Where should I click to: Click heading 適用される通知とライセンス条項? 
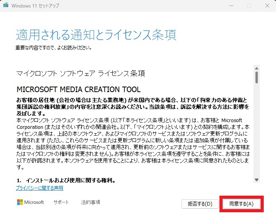coord(96,35)
